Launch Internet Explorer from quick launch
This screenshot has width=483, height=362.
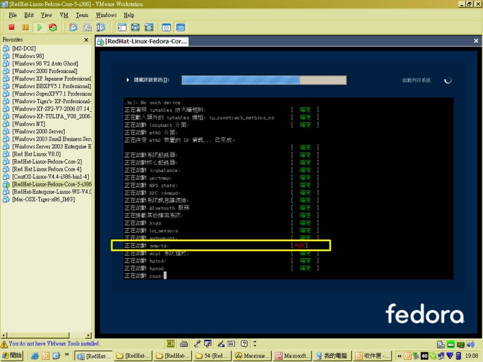point(35,356)
